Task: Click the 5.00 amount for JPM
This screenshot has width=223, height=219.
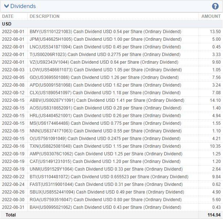Action: pyautogui.click(x=216, y=39)
